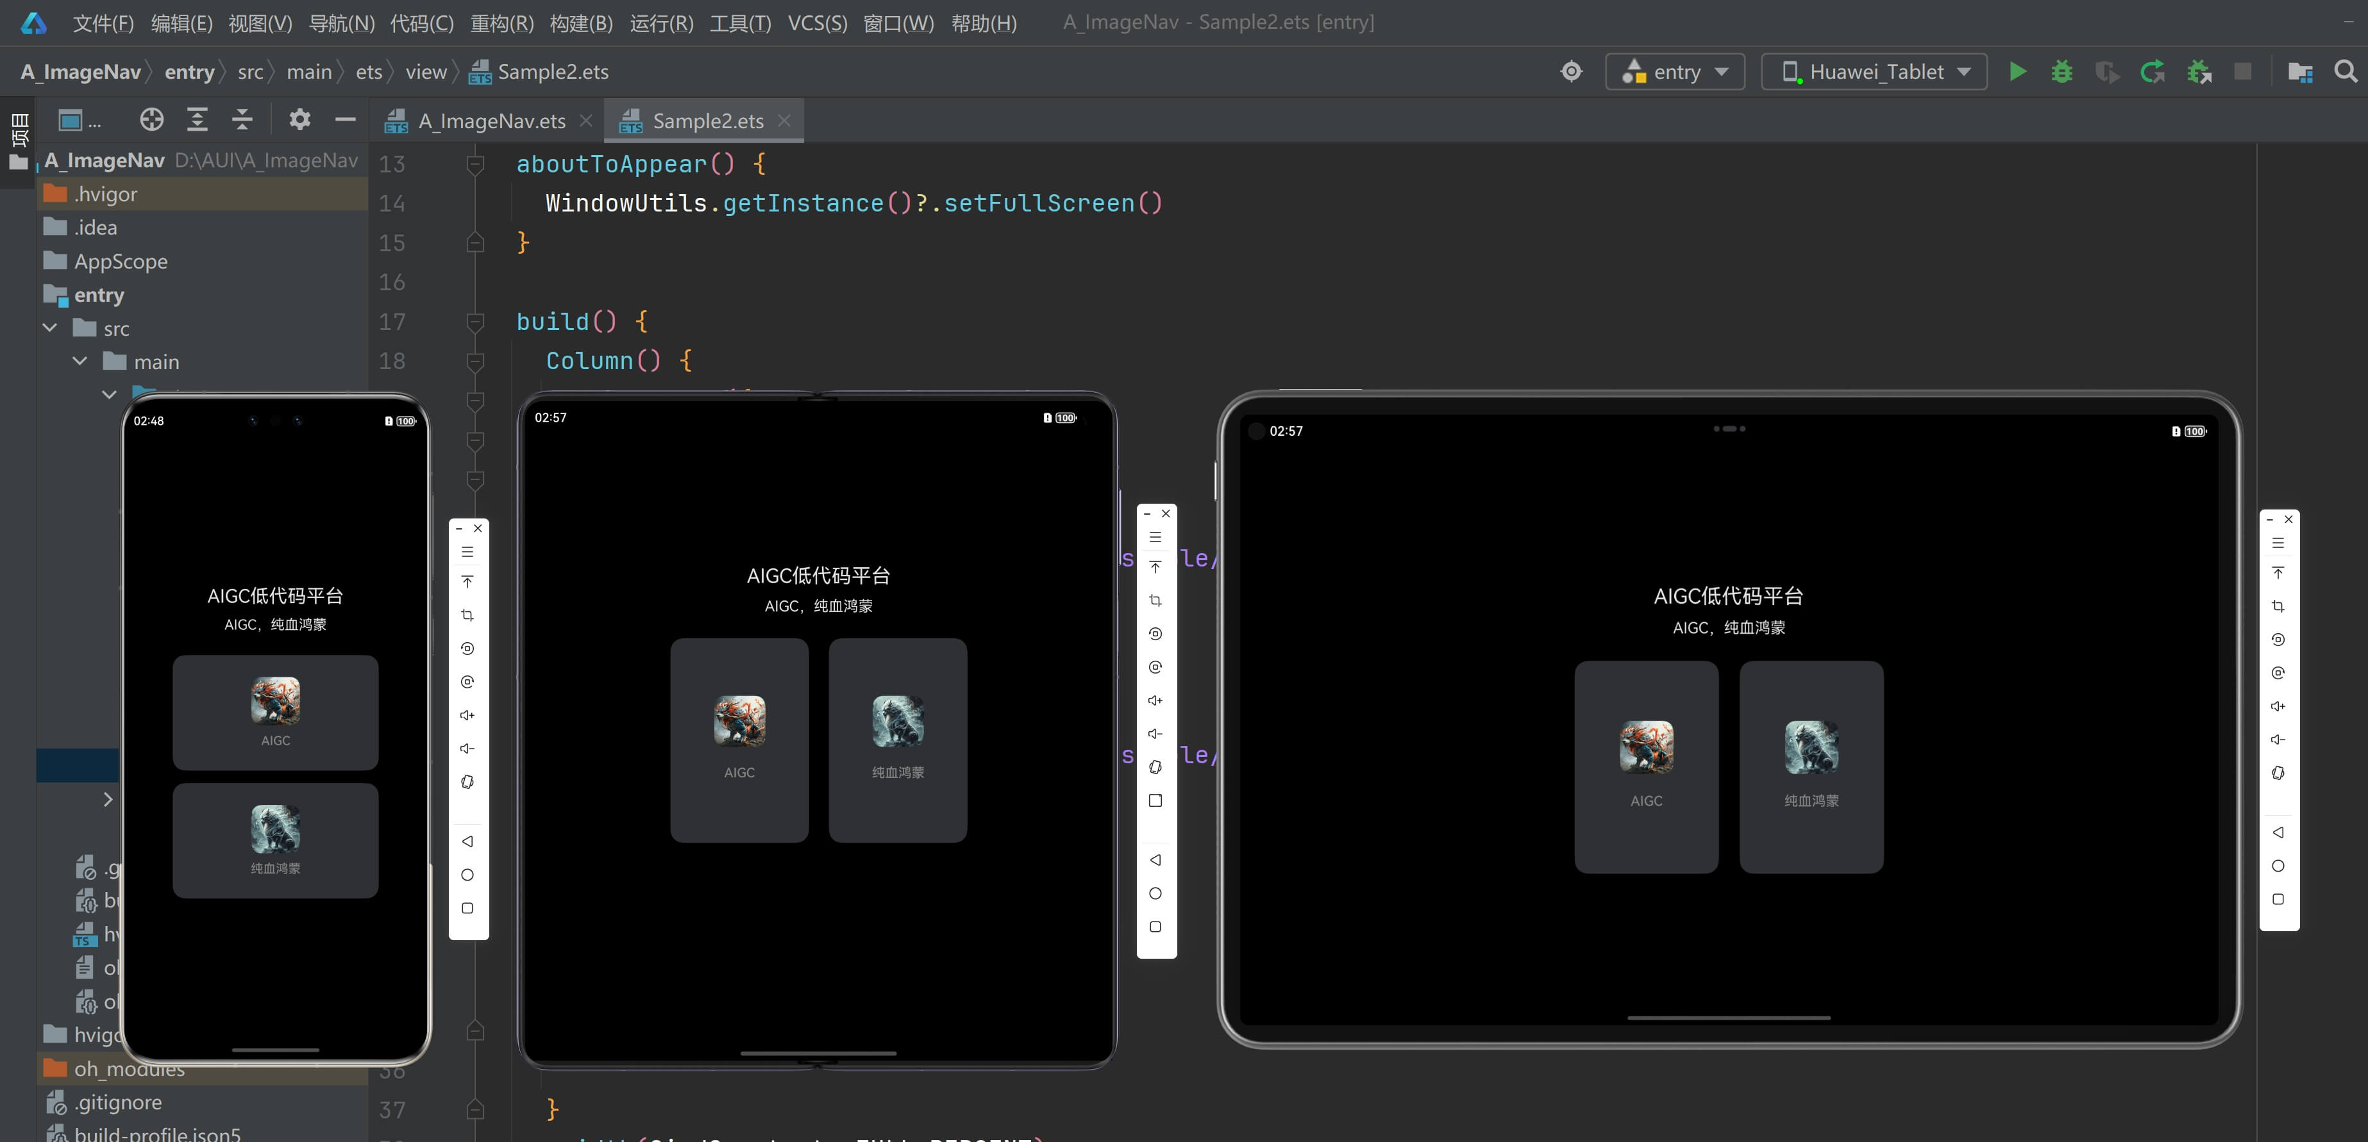Click the phone emulator back triangle button
Viewport: 2368px width, 1142px height.
tap(467, 841)
